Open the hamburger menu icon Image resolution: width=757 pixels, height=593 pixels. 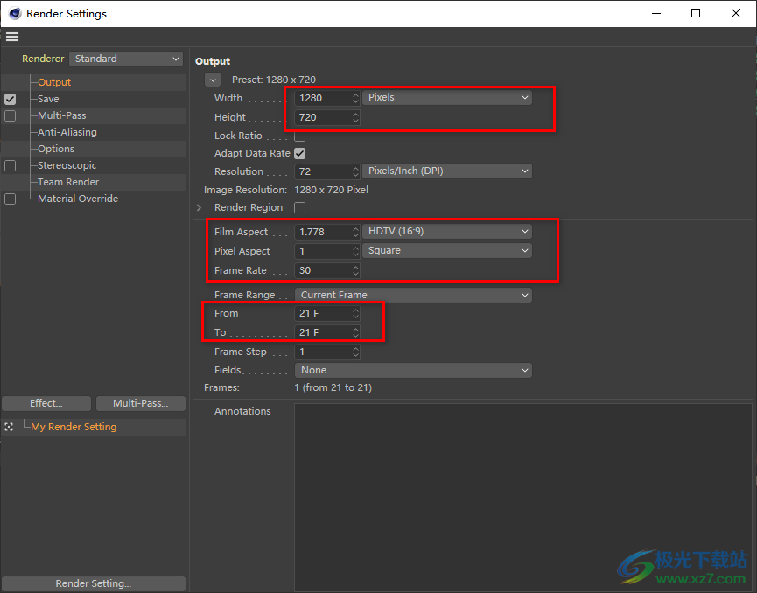[x=12, y=37]
